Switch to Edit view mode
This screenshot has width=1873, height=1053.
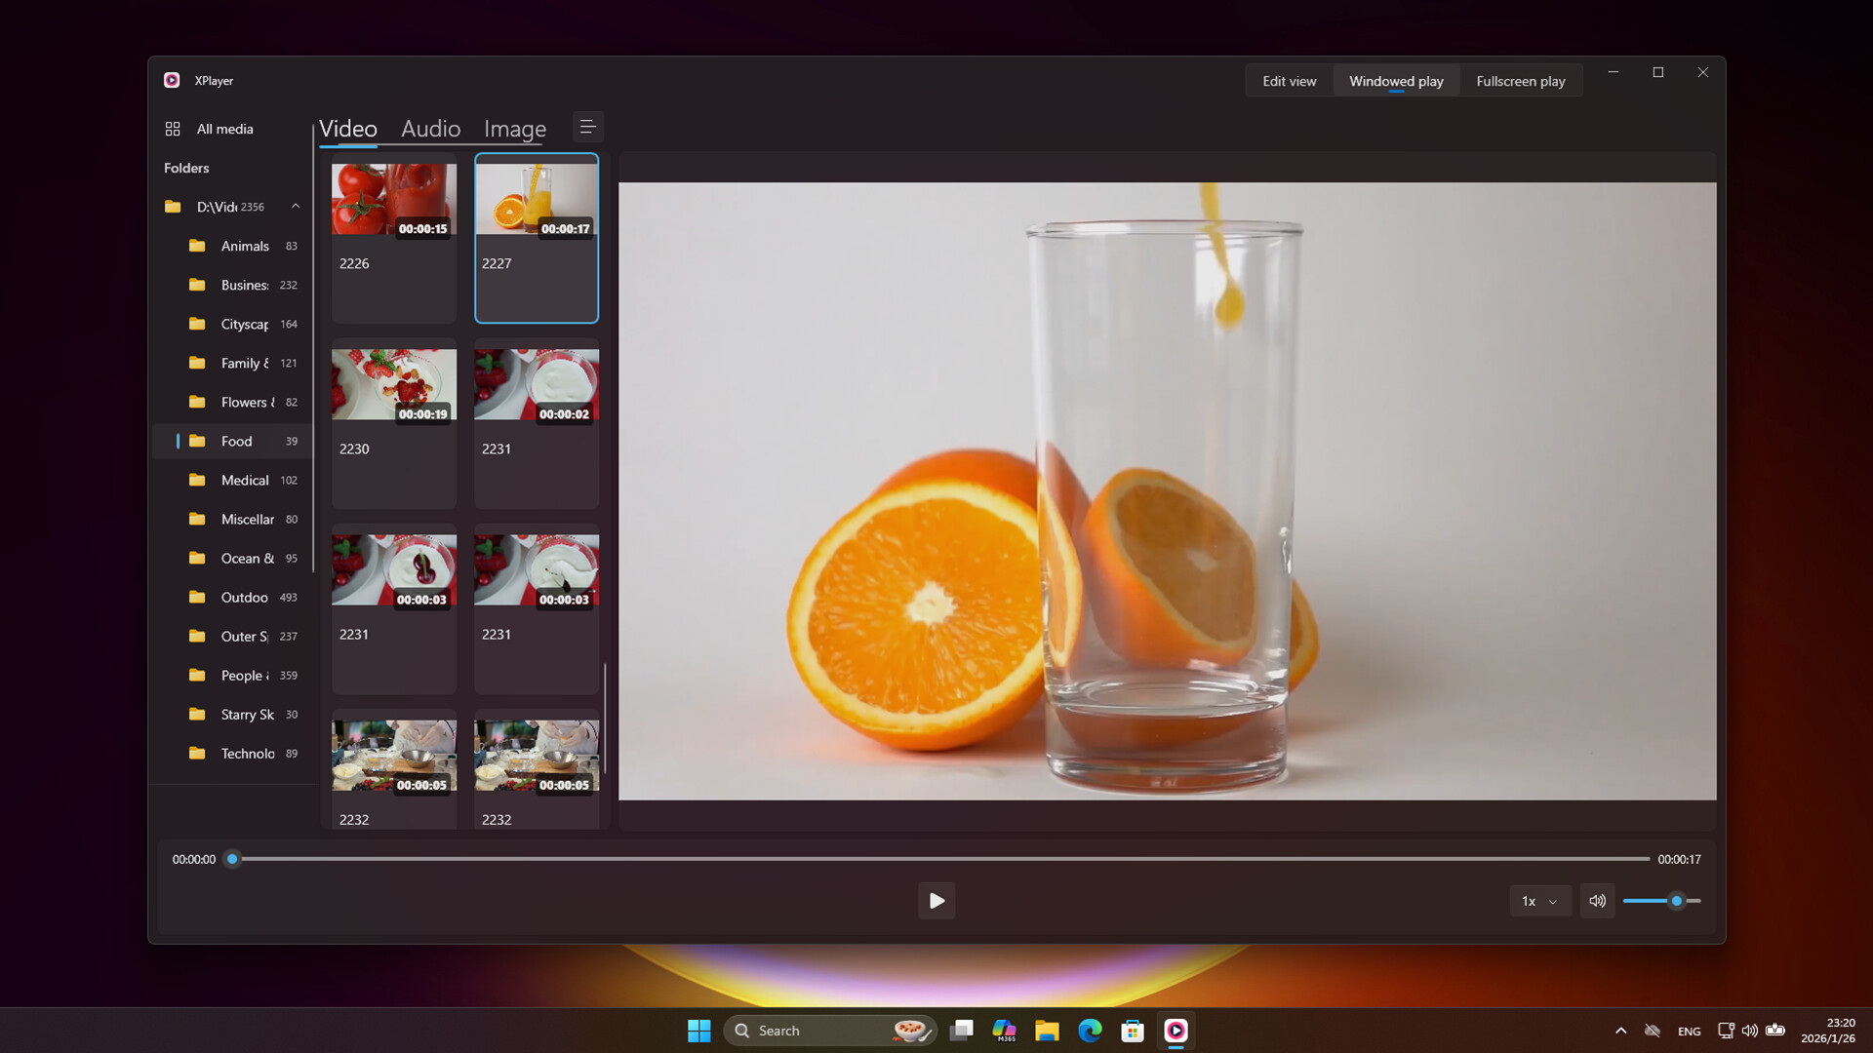(x=1289, y=81)
